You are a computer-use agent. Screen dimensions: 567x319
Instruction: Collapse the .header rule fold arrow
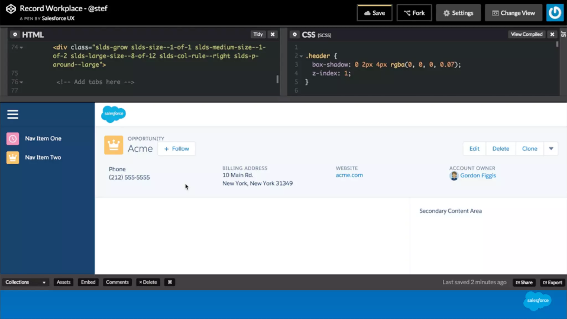click(x=301, y=56)
